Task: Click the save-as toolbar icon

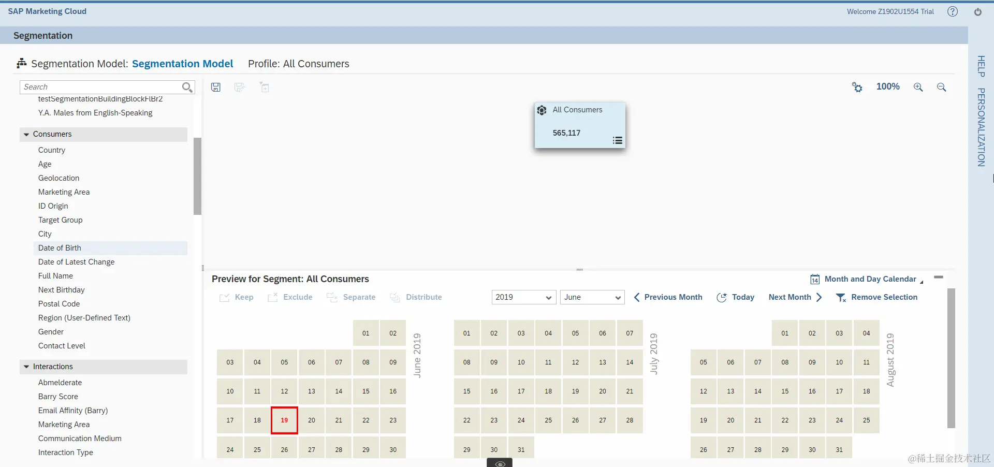Action: click(x=239, y=87)
